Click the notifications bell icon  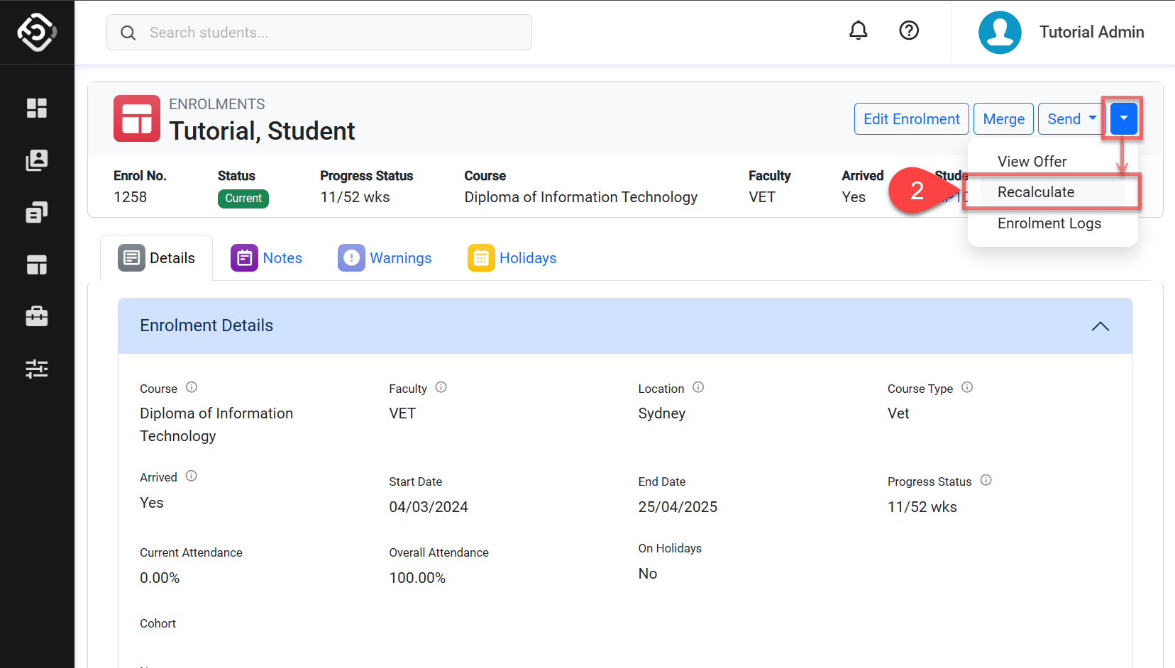point(859,30)
